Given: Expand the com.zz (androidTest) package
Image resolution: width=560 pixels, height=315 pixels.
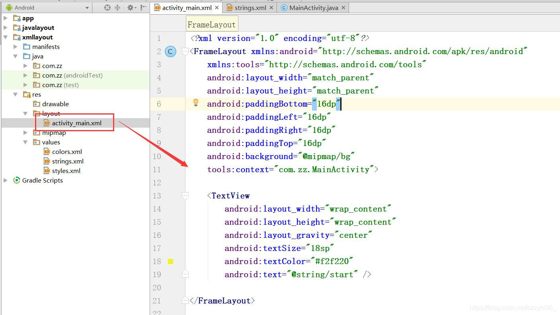Looking at the screenshot, I should (x=25, y=75).
